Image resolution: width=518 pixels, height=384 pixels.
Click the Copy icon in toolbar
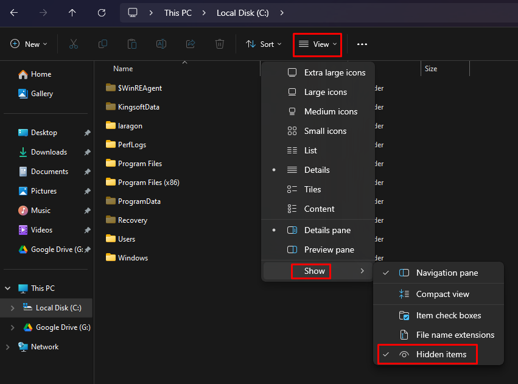pyautogui.click(x=103, y=44)
